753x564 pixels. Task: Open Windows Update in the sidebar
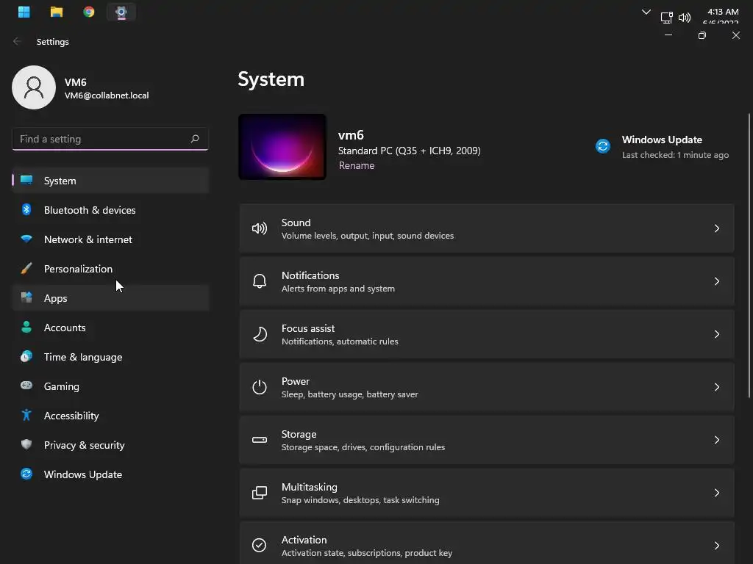(110, 474)
